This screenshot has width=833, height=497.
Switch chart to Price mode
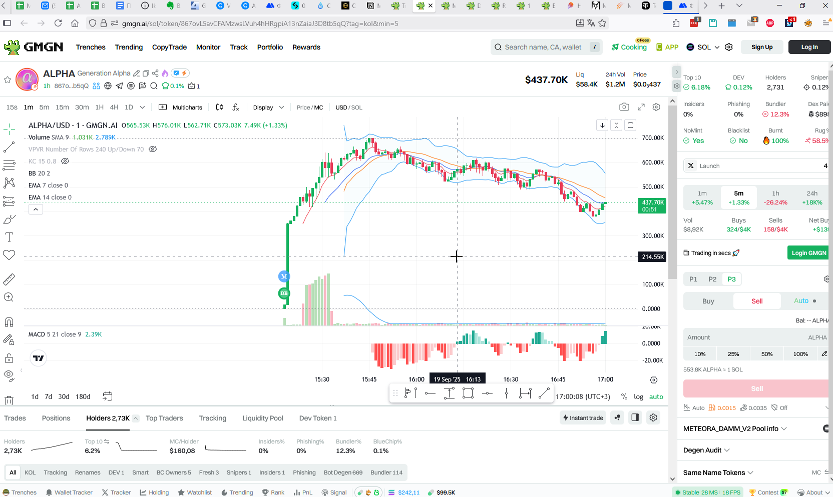pyautogui.click(x=303, y=107)
